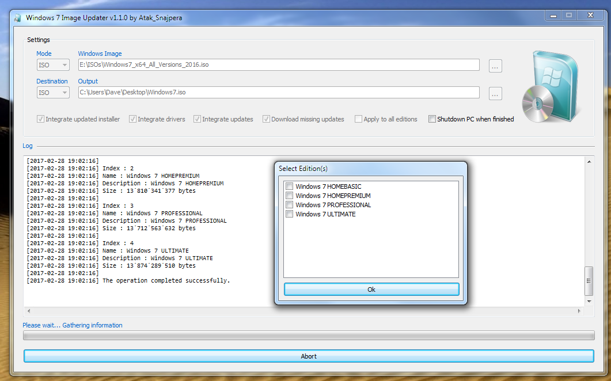Click log horizontal scroll right arrow
This screenshot has height=381, width=611.
tap(579, 311)
